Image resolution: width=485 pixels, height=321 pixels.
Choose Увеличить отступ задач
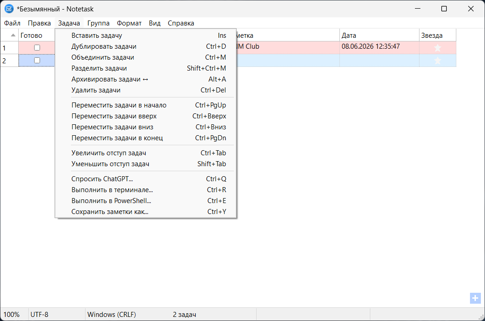click(146, 153)
